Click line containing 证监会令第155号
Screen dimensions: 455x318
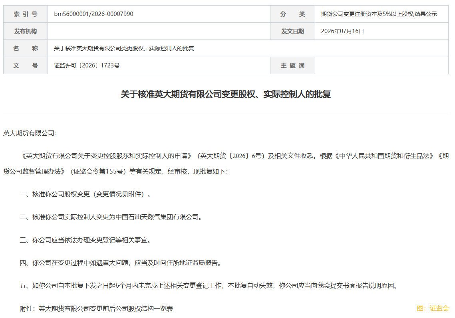coord(116,171)
